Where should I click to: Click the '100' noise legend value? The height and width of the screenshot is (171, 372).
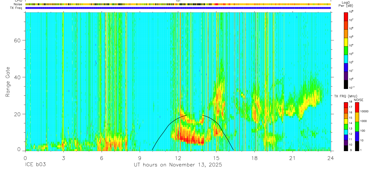pos(362,131)
